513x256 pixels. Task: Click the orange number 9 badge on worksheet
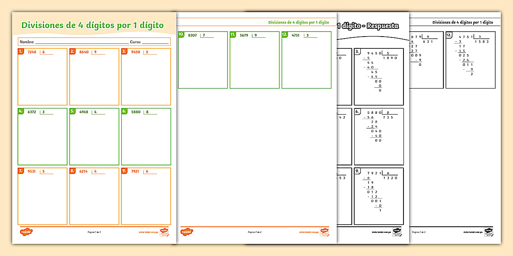coord(124,171)
